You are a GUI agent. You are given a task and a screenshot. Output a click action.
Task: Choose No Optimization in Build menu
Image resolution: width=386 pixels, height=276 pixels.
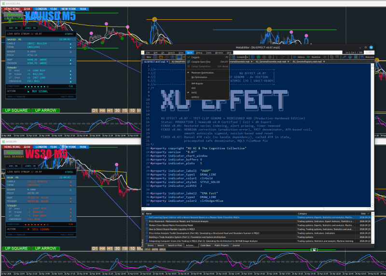tap(208, 78)
